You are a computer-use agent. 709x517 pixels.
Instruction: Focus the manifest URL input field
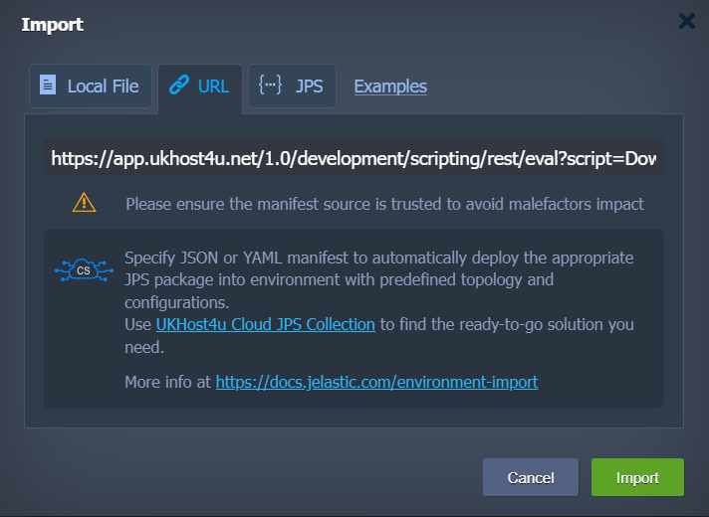pos(354,158)
